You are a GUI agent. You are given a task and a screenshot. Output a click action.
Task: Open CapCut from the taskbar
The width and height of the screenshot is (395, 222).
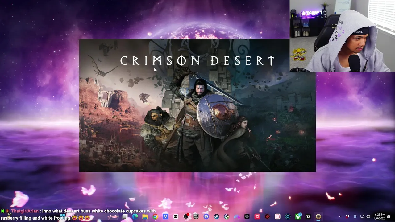(x=176, y=217)
